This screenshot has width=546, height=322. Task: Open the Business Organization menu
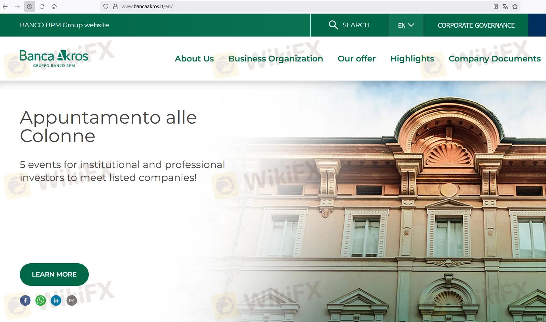click(x=276, y=59)
